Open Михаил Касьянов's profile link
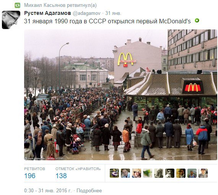 [x=45, y=5]
